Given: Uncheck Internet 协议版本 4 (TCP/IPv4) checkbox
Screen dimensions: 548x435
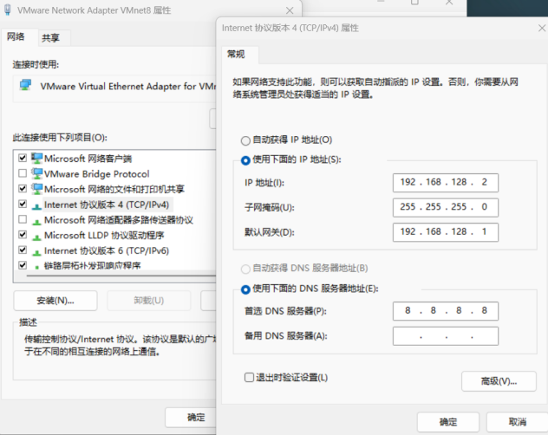Looking at the screenshot, I should 23,204.
